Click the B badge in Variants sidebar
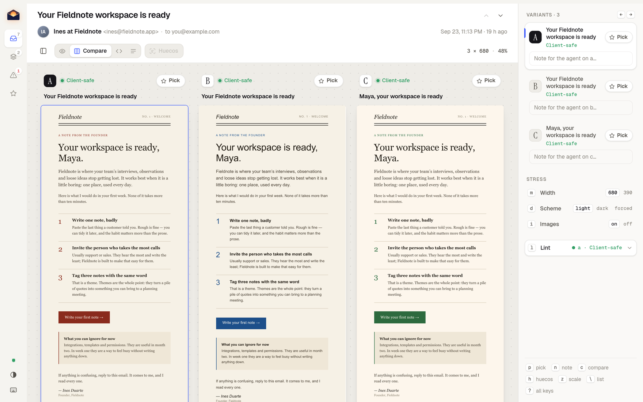Image resolution: width=643 pixels, height=402 pixels. 536,86
